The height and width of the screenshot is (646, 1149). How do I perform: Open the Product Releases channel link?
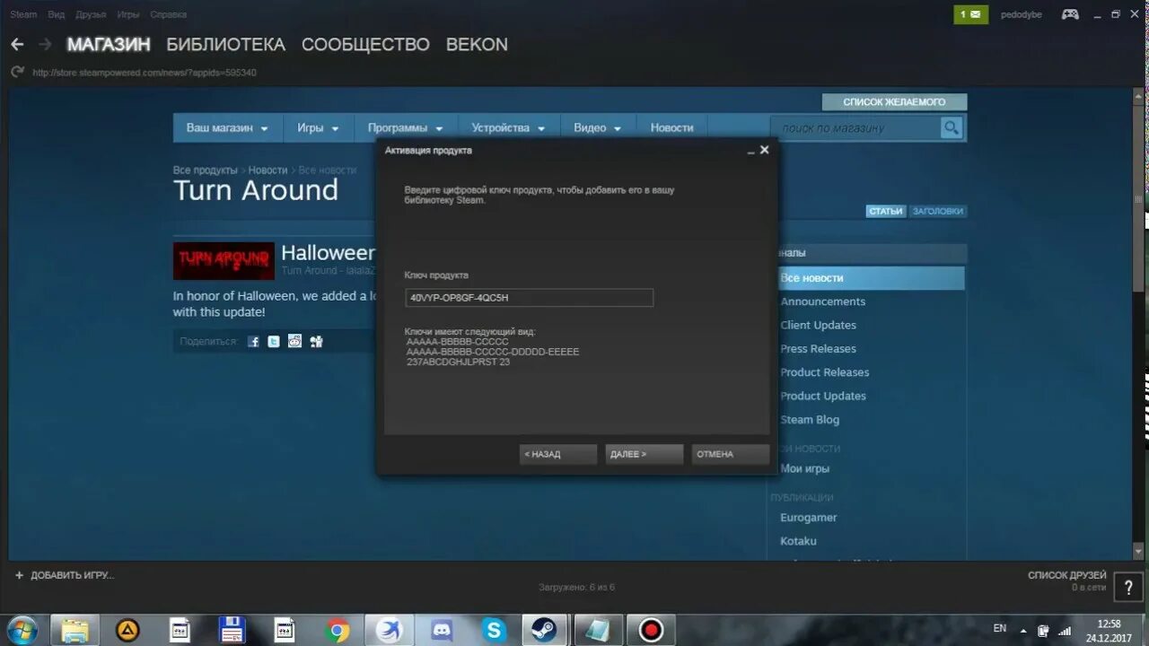click(825, 372)
